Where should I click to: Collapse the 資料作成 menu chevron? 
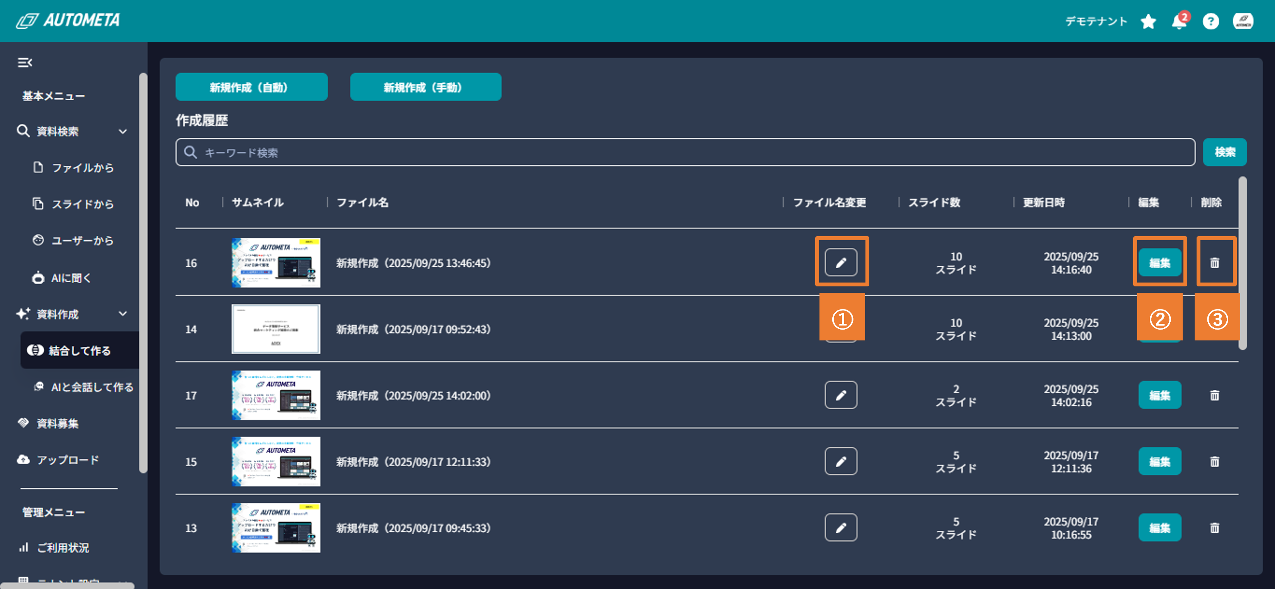(123, 313)
